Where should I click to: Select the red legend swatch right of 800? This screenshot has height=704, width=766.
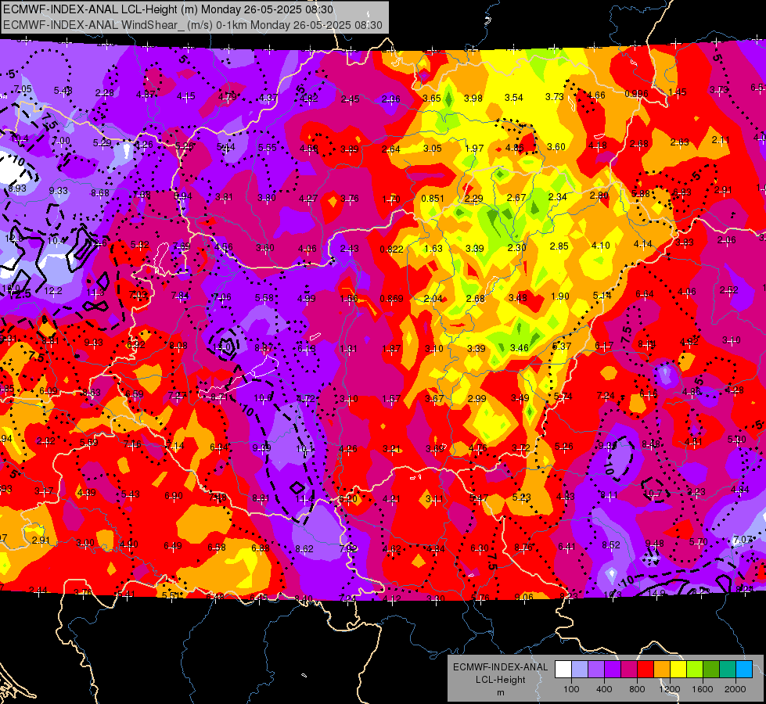click(x=646, y=670)
